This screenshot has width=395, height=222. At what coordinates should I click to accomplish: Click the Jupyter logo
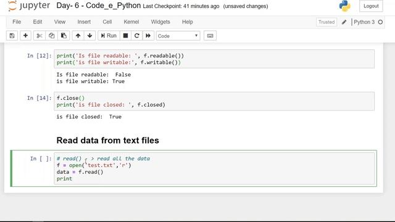(29, 6)
